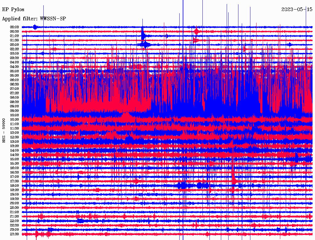Select the 04:30 time row label
The image size is (315, 240).
[14, 67]
